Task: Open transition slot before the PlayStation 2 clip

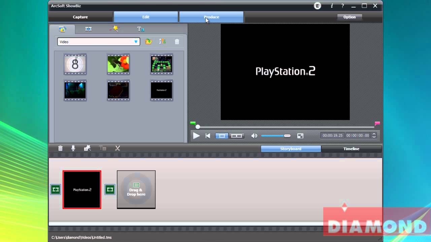Action: [x=56, y=190]
